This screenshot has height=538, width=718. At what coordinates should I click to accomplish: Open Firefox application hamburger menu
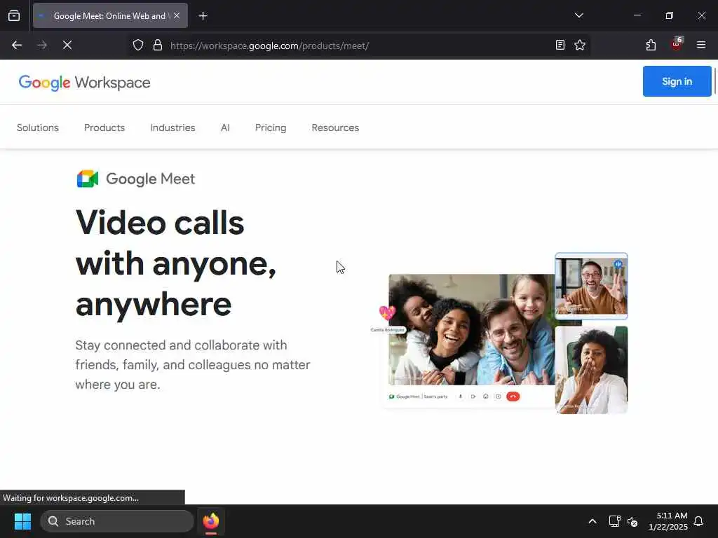click(x=701, y=45)
